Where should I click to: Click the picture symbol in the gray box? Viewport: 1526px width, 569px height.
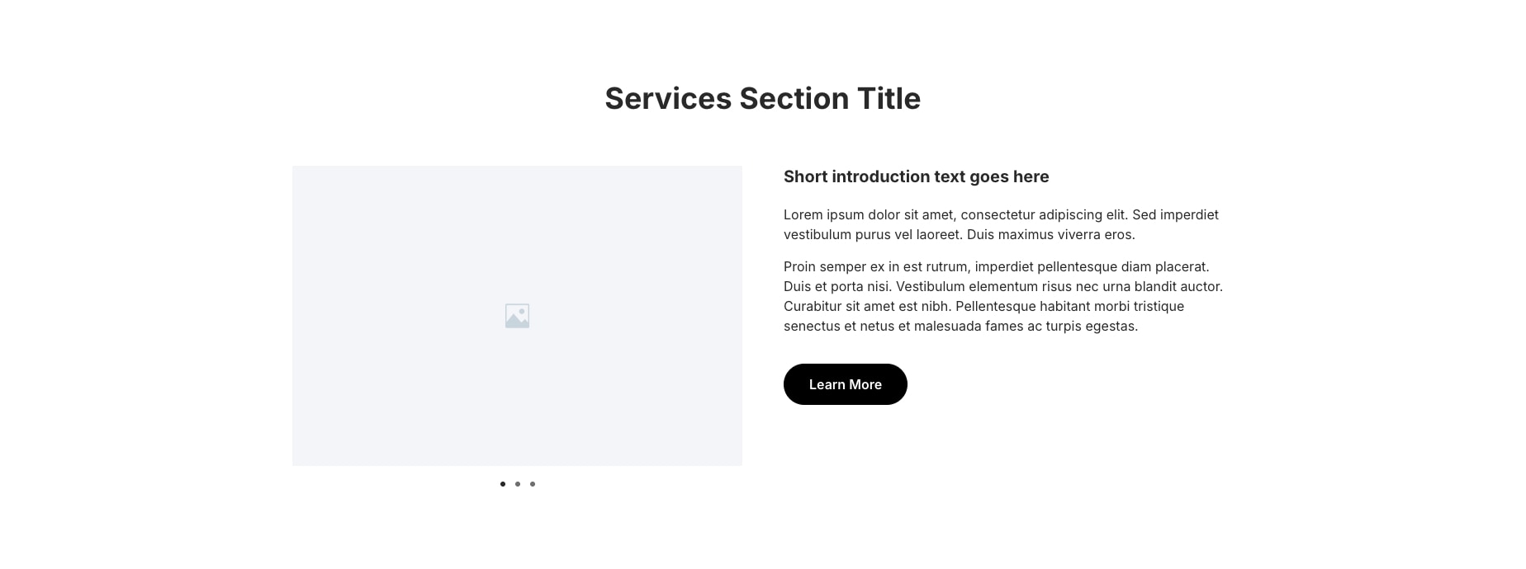517,315
